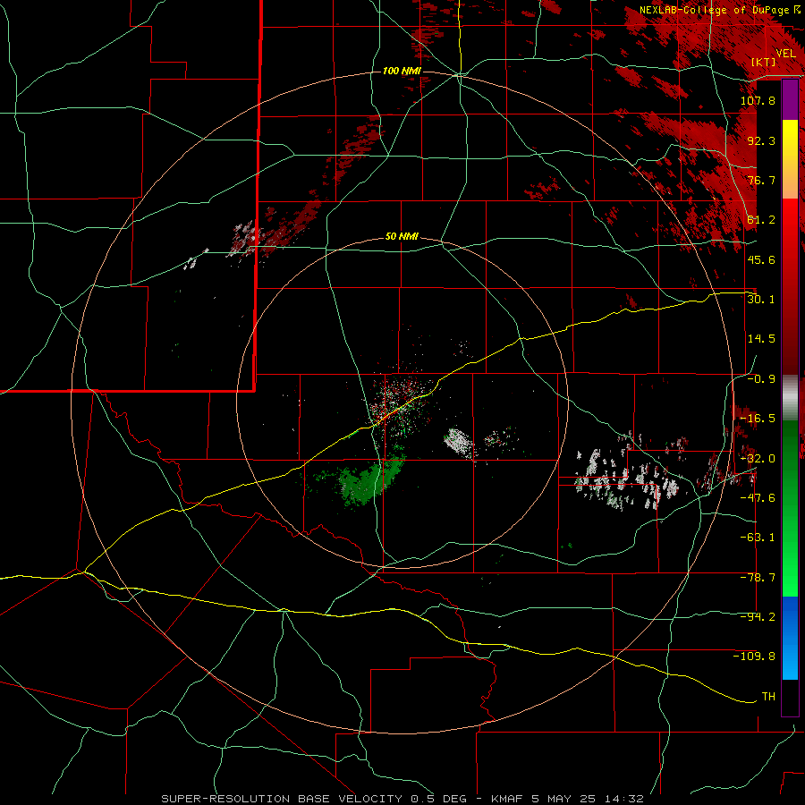Viewport: 805px width, 805px height.
Task: Click the 76.7 legend value
Action: [x=761, y=180]
